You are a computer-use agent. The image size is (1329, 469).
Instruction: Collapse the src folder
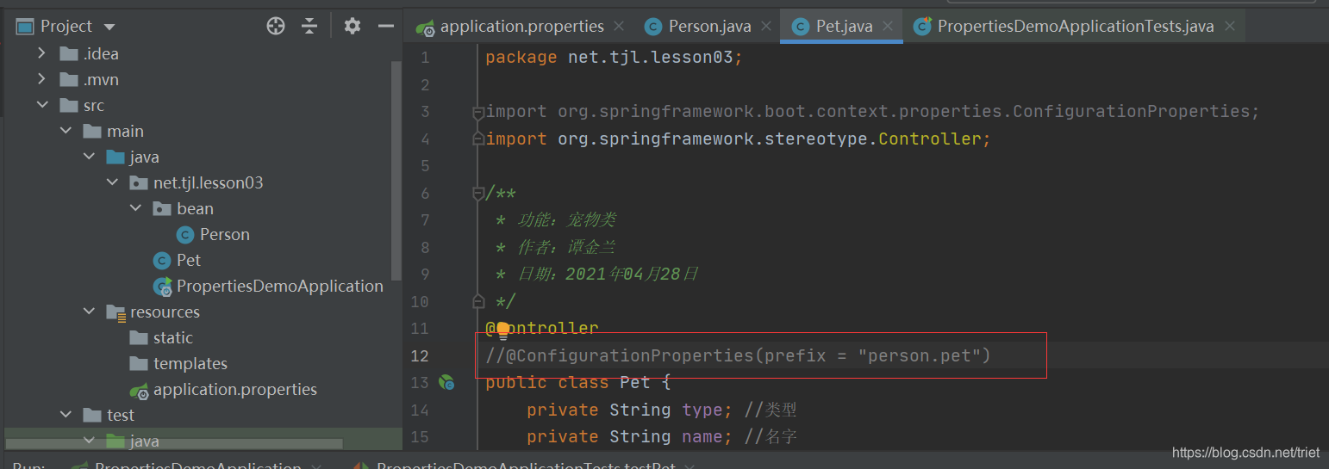pos(41,105)
